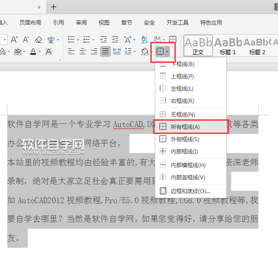This screenshot has width=278, height=271.
Task: Expand the bulleted list dropdown arrow
Action: 78,40
